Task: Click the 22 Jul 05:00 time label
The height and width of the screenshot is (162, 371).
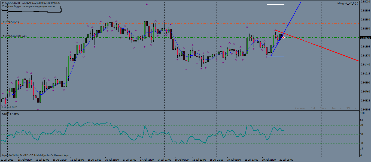Action: [286, 160]
